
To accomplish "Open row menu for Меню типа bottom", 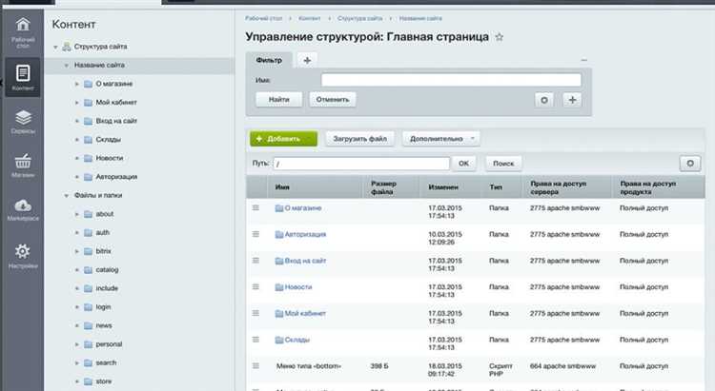I will 255,366.
